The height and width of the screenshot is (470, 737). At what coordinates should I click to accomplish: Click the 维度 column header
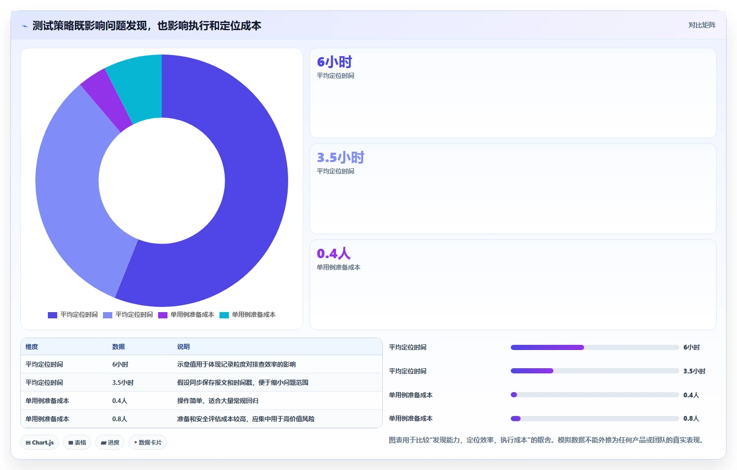coord(32,347)
